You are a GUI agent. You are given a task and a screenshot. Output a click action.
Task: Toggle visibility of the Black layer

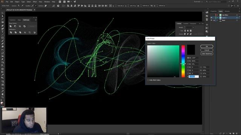(212, 20)
